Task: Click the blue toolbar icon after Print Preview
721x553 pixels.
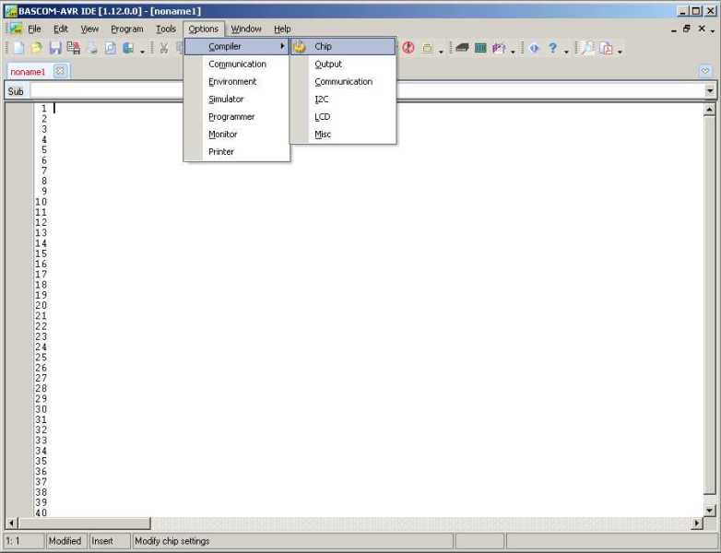Action: click(128, 47)
